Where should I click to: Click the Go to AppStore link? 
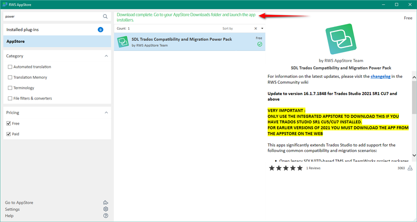pos(19,203)
